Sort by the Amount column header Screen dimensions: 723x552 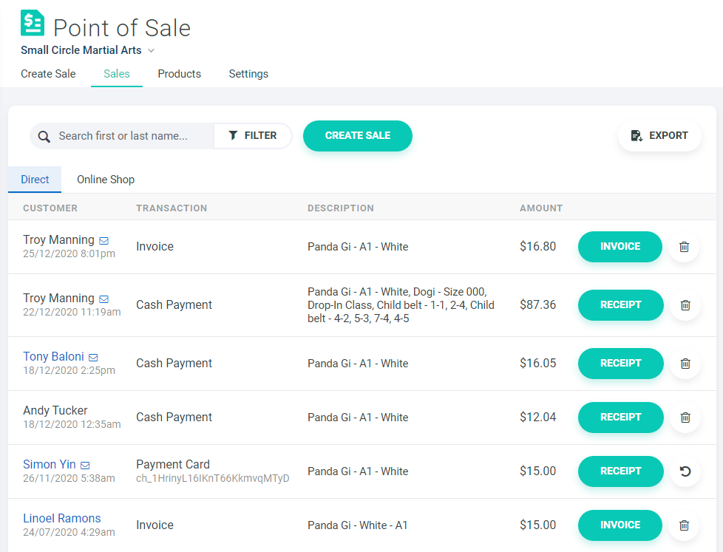[x=540, y=208]
